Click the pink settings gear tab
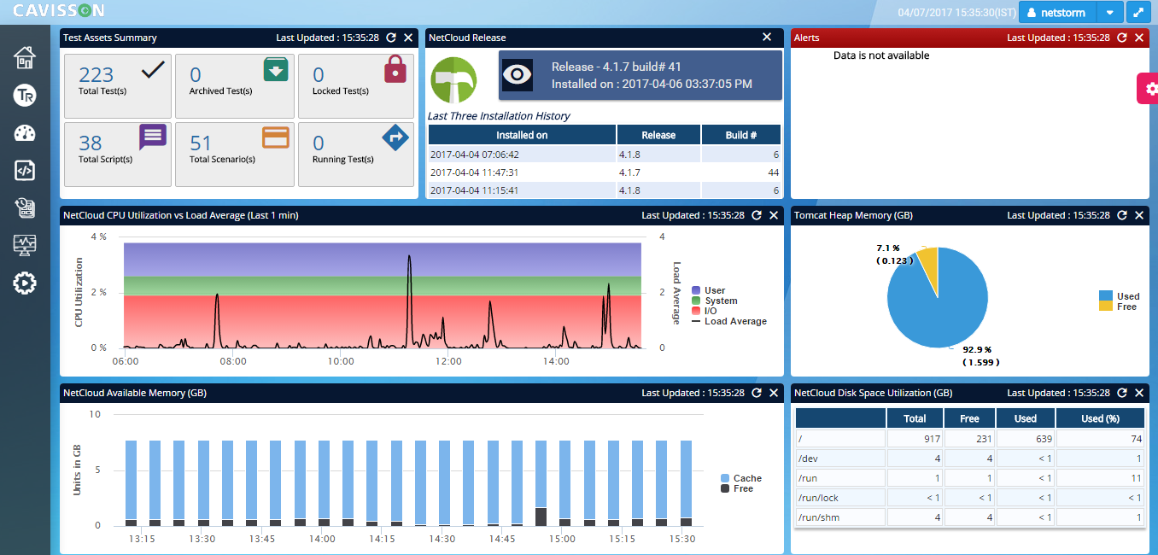Viewport: 1158px width, 555px height. [1148, 89]
